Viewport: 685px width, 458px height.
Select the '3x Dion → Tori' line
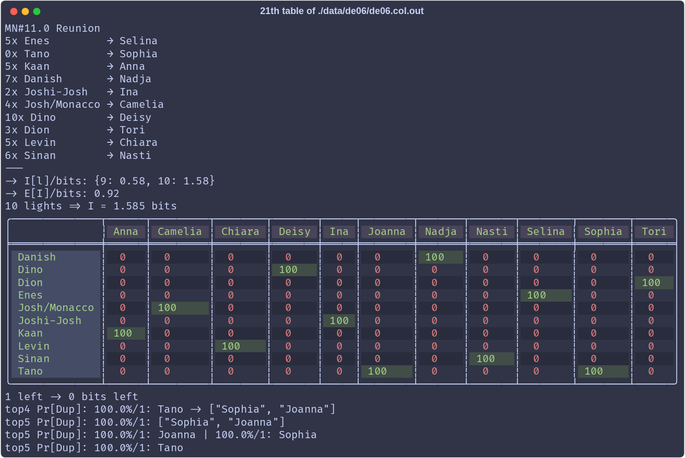point(75,130)
